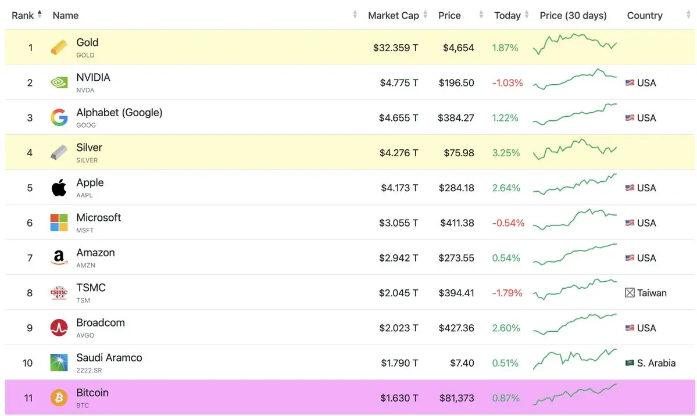Sort by Price column arrows
The width and height of the screenshot is (697, 416).
481,15
